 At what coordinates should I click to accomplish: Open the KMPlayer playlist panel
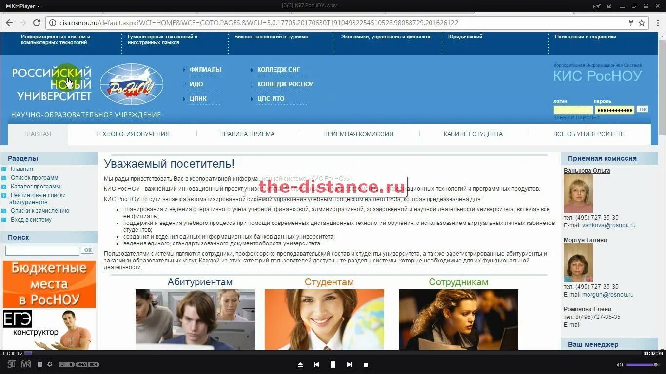point(39,364)
